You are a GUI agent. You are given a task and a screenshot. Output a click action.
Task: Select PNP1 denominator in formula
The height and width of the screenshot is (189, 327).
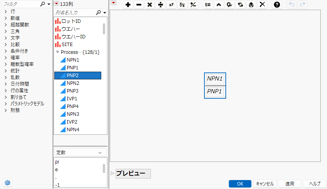(215, 91)
